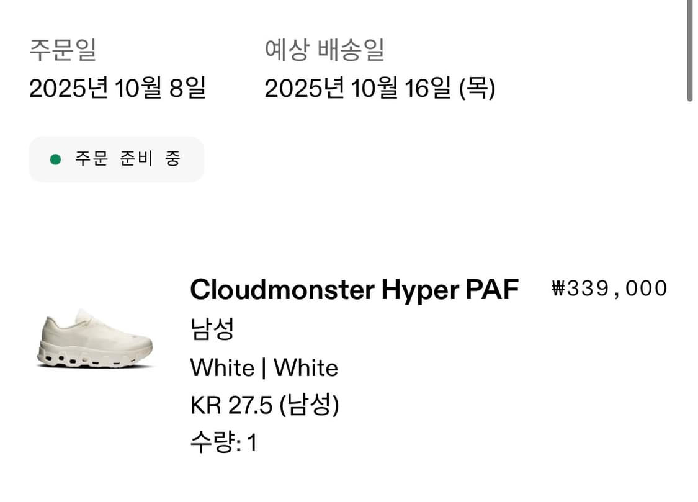Tap the (목) weekday in delivery date
This screenshot has height=502, width=698.
click(477, 89)
